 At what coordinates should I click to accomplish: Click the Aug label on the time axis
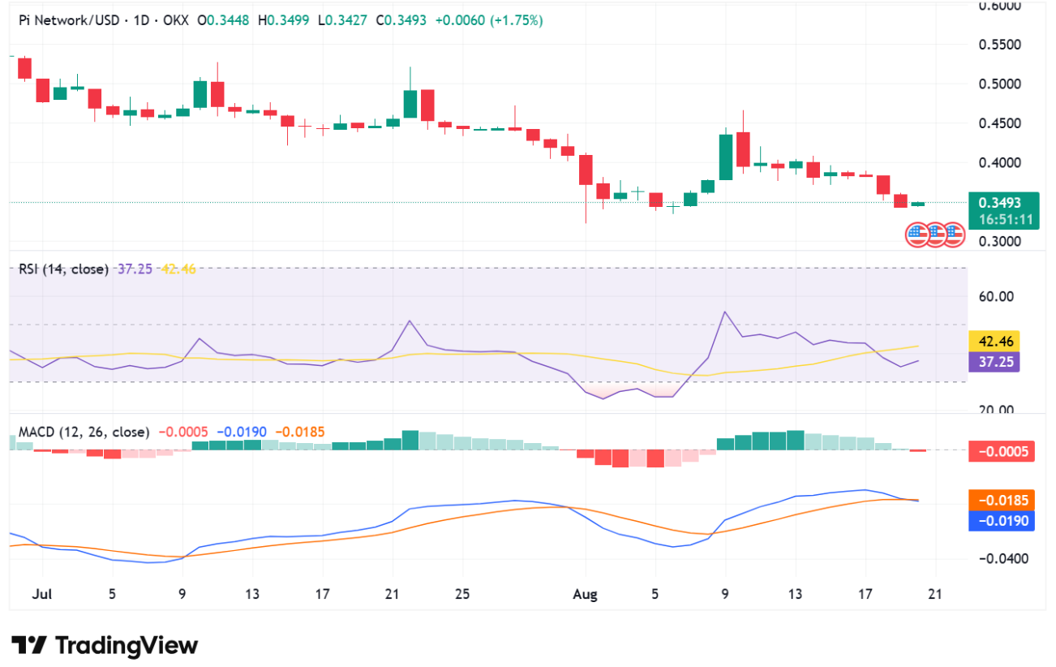(584, 594)
